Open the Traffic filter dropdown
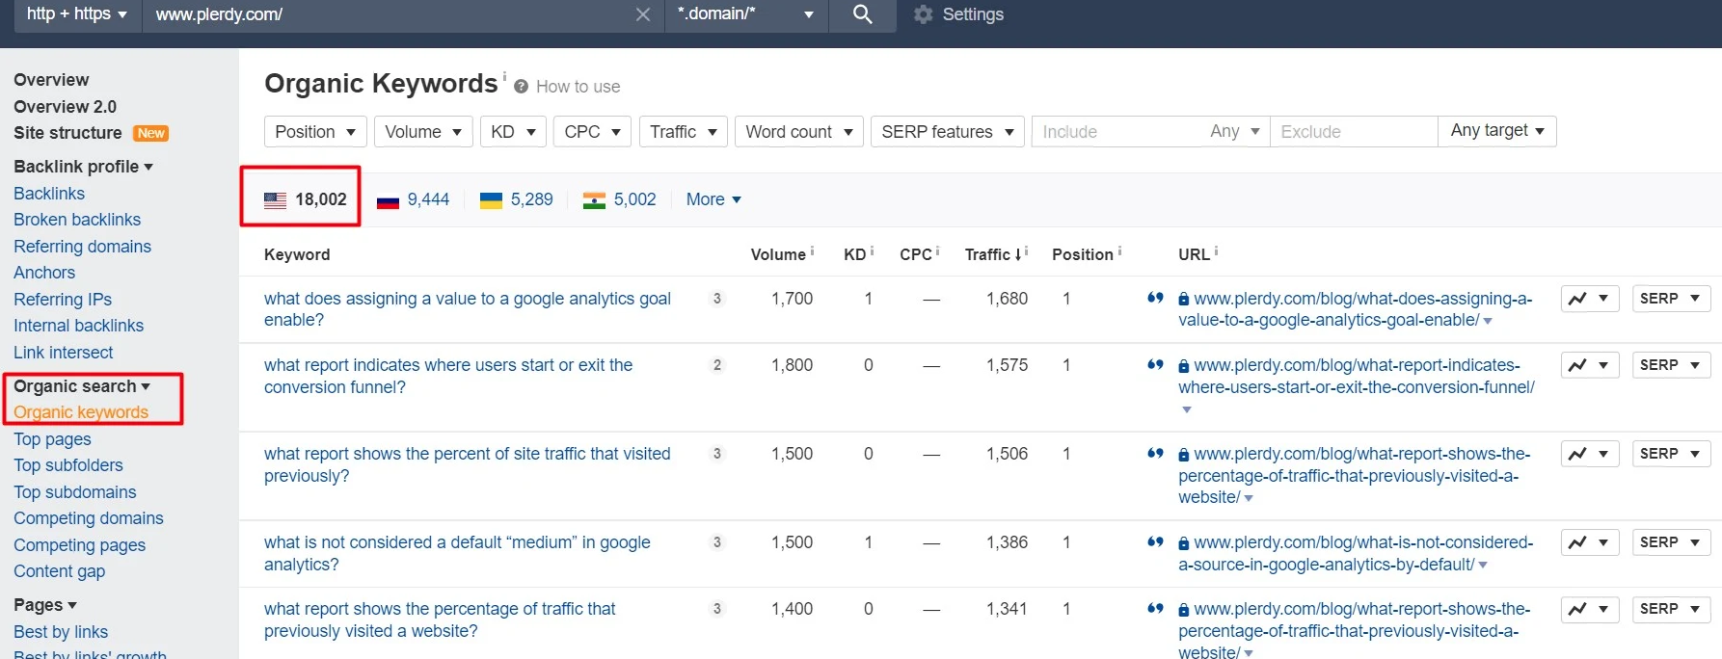Viewport: 1722px width, 659px height. click(684, 132)
